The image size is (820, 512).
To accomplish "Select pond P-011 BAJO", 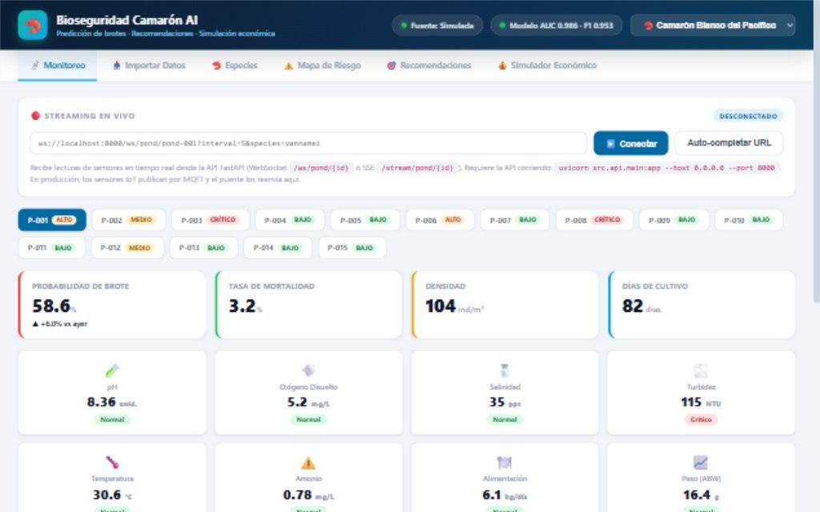I will [51, 248].
